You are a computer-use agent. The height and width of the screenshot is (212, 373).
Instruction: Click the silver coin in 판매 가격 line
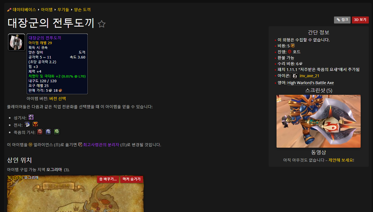click(50, 90)
